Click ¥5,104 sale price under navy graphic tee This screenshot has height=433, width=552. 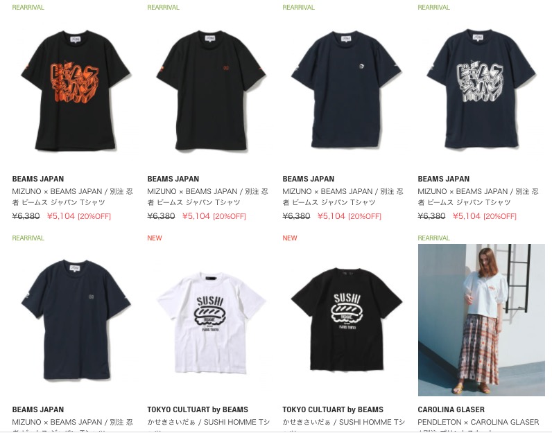click(x=467, y=216)
